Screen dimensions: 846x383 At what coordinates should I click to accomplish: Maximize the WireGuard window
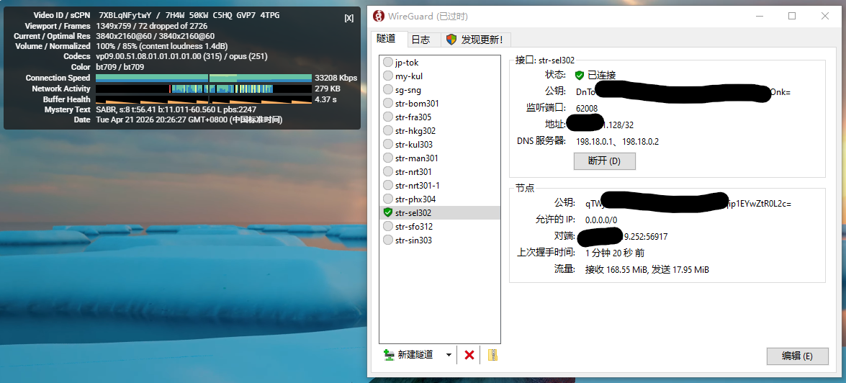(x=792, y=16)
